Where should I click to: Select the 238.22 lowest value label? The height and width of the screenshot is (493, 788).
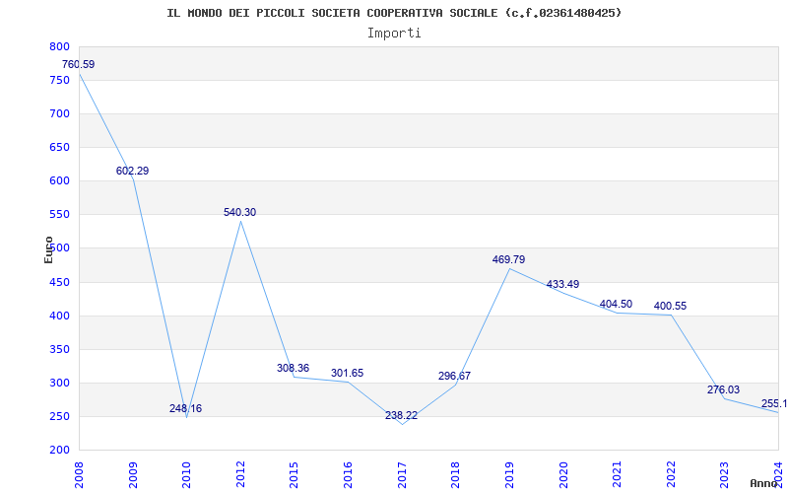(401, 415)
